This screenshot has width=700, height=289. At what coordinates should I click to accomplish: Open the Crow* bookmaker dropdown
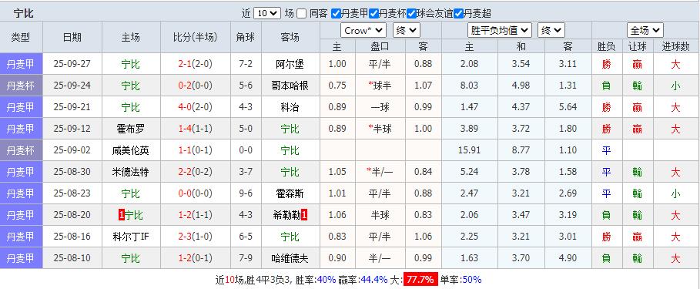pos(363,30)
